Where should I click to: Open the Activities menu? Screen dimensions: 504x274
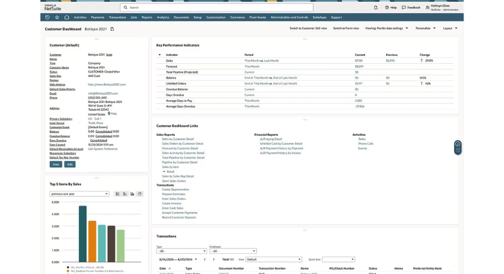coord(80,17)
